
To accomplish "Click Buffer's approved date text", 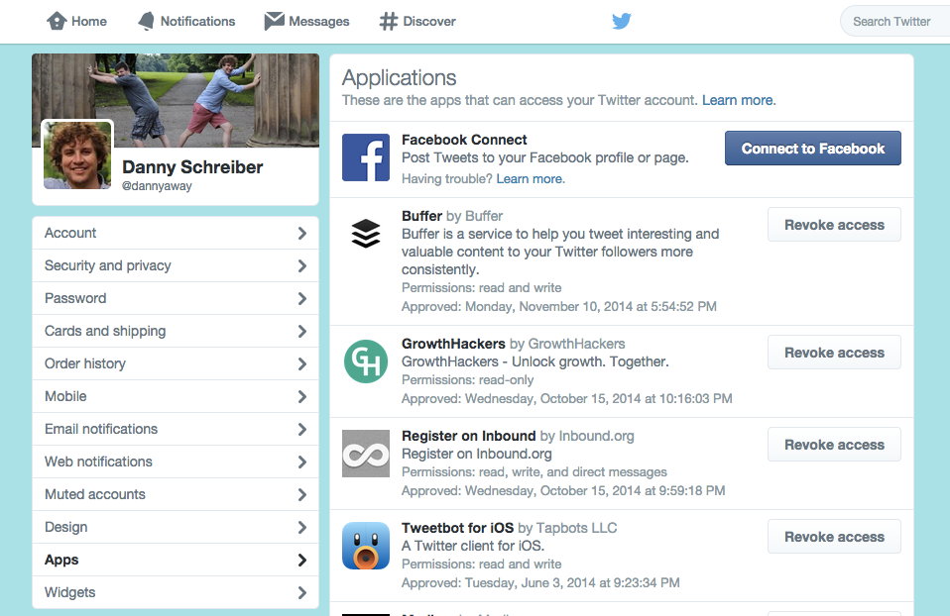I will click(559, 307).
